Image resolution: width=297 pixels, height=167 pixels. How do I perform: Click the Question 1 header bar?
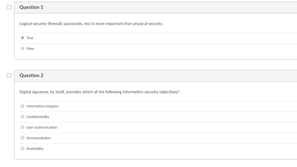point(116,7)
